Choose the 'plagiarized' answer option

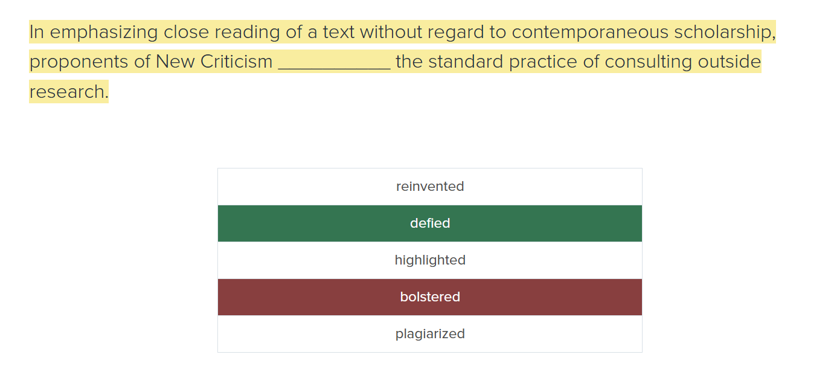point(430,334)
